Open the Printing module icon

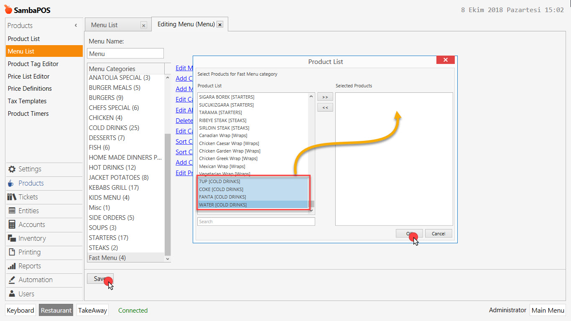click(x=13, y=252)
